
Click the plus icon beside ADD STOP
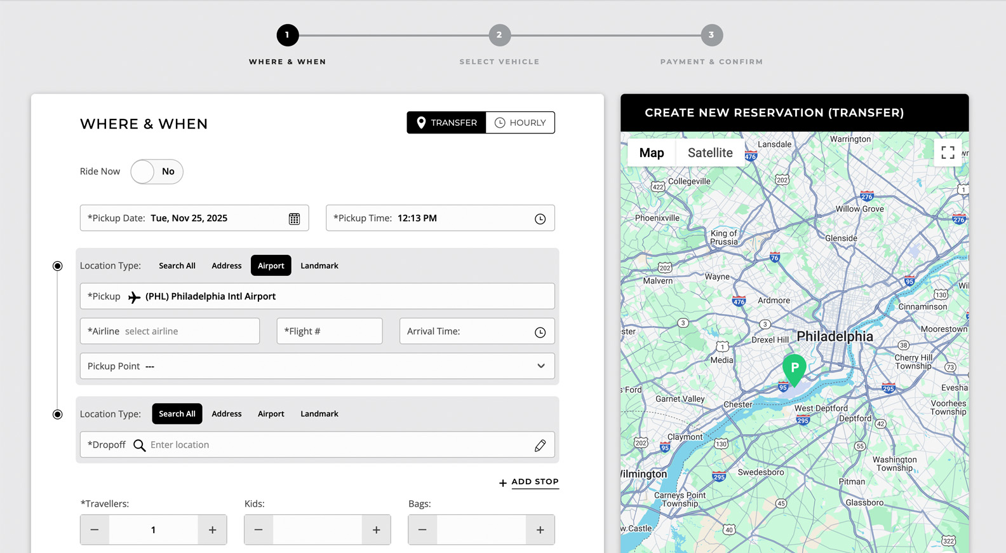[502, 483]
